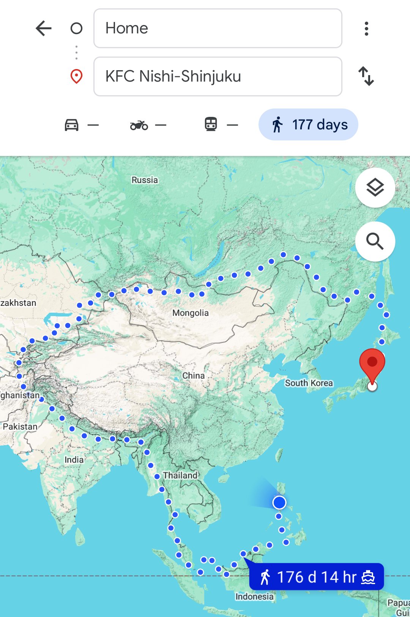Tap the magnifier search along route button
Screen dimensions: 410x617
[x=375, y=241]
